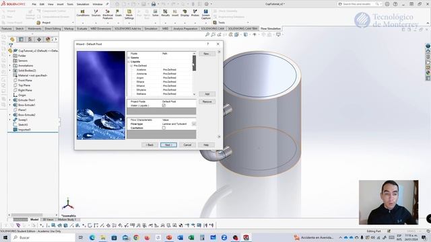Click the fluids list scrollbar thumb
The image size is (431, 242).
[195, 63]
